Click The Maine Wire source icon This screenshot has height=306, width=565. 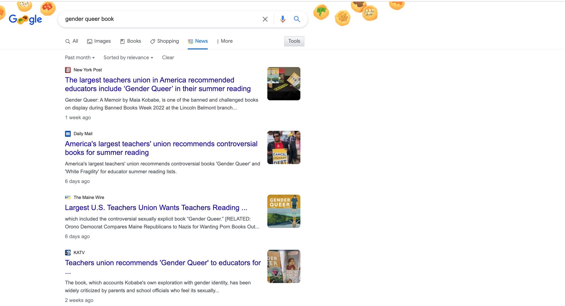point(68,198)
